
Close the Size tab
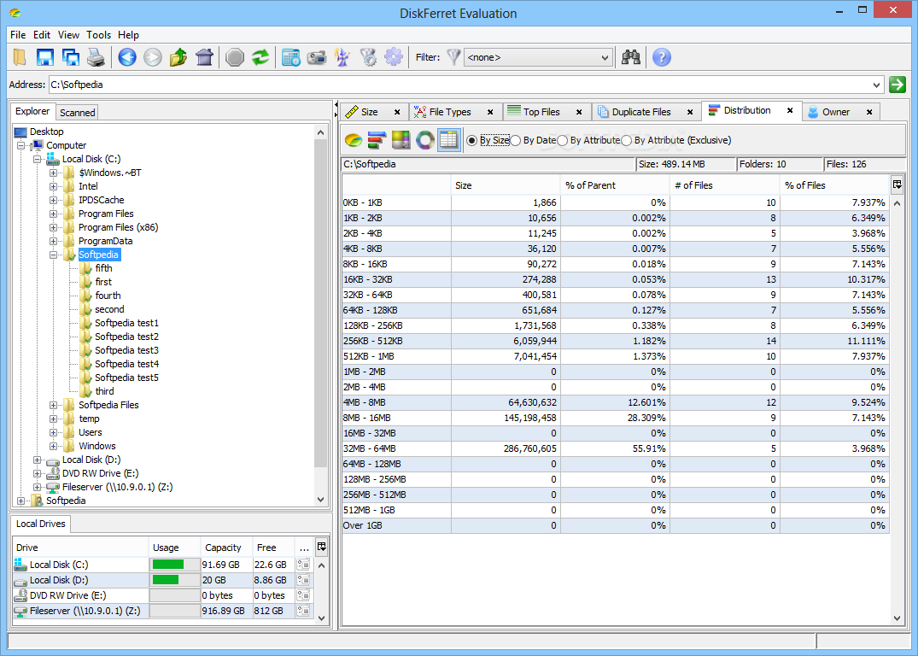pos(397,112)
